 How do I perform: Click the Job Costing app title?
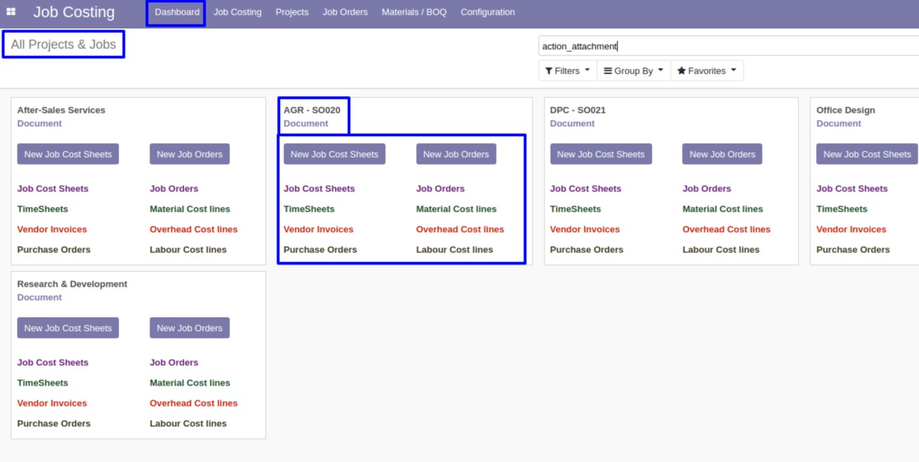point(74,12)
